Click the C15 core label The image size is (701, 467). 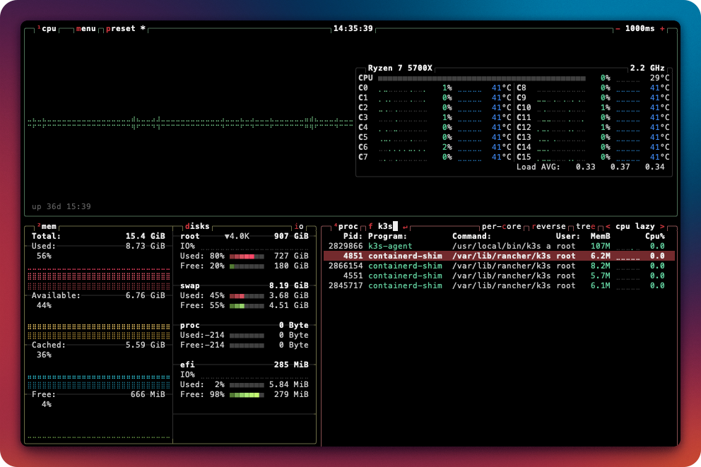point(524,158)
